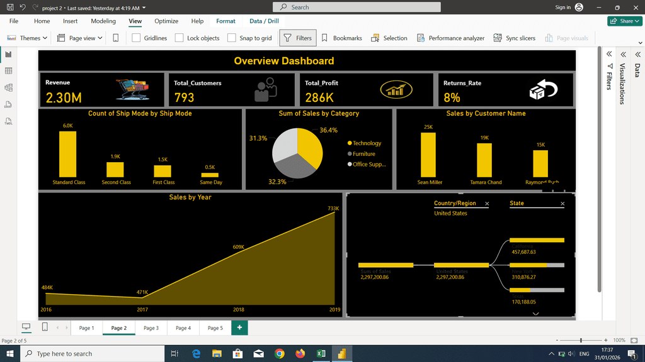Screen dimensions: 645x362
Task: Check the Lock objects option
Action: point(180,38)
